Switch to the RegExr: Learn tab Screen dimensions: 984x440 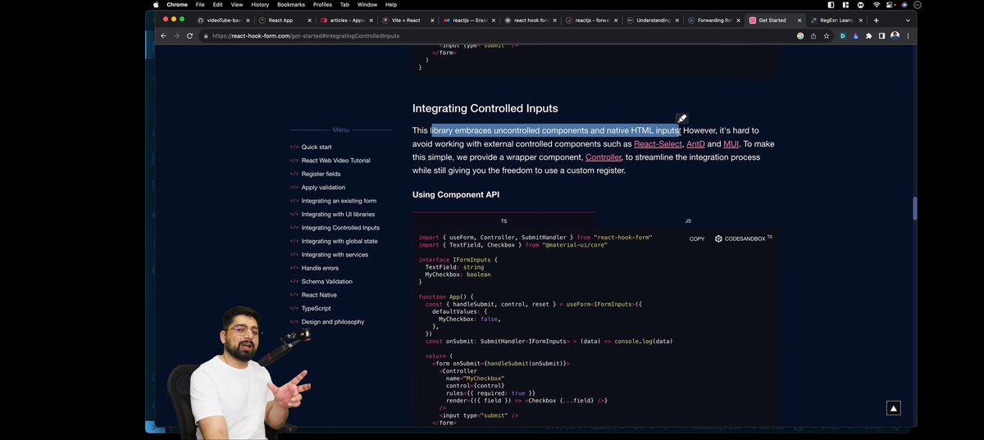click(x=836, y=20)
